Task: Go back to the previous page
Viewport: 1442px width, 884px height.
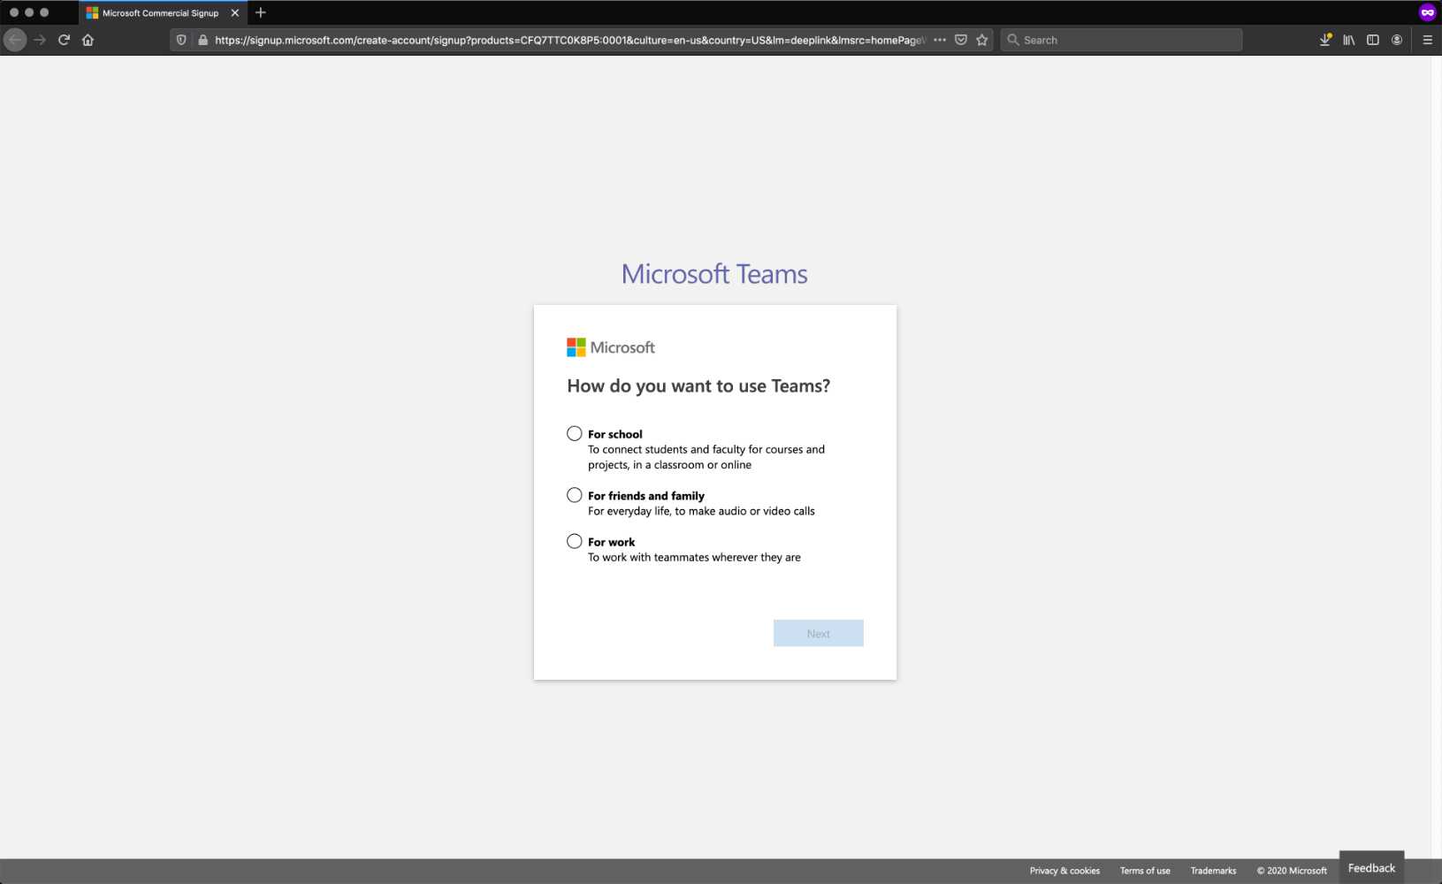Action: [x=15, y=40]
